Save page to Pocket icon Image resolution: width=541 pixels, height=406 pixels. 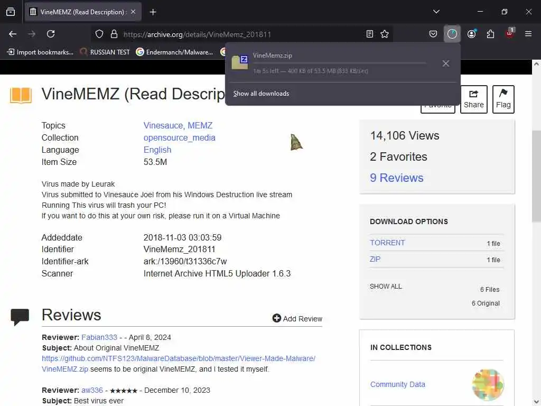click(x=433, y=34)
